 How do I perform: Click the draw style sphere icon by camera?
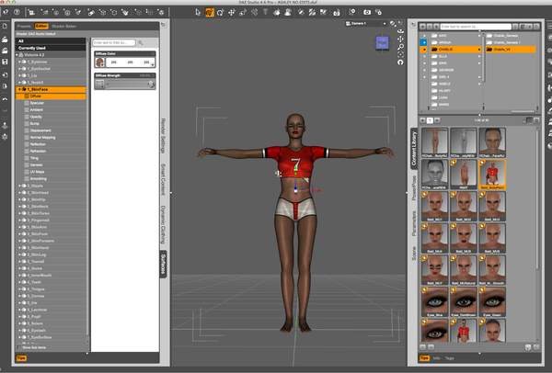click(x=393, y=24)
